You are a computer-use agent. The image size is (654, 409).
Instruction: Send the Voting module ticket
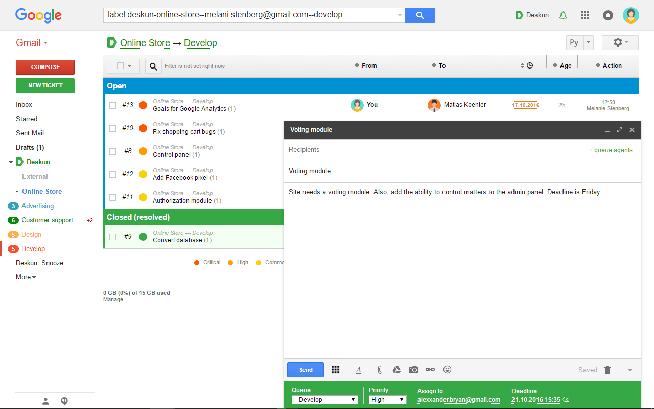(x=306, y=370)
